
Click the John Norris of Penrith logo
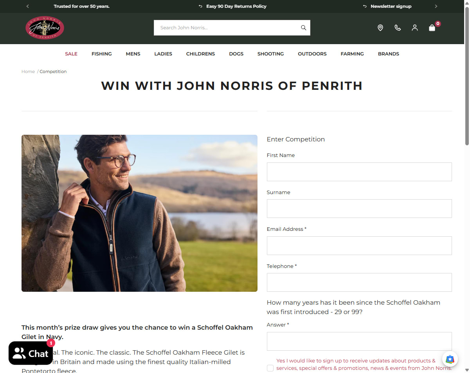click(x=45, y=28)
